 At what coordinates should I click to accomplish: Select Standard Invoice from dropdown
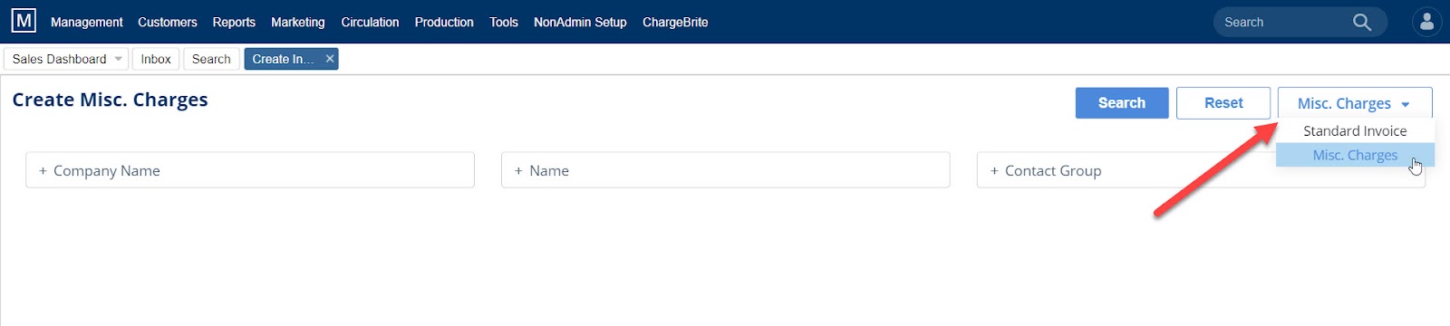pos(1355,131)
